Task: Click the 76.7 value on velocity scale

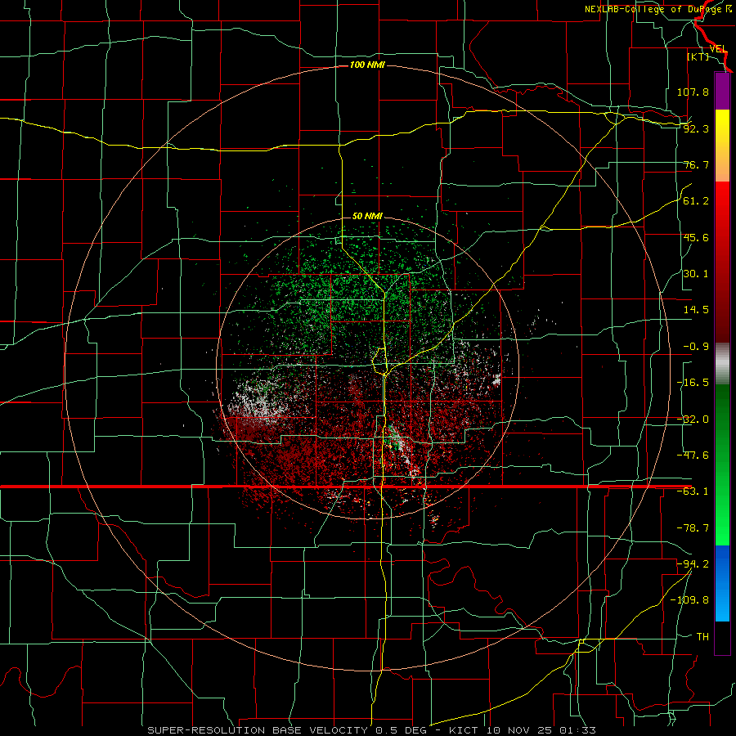Action: coord(696,164)
